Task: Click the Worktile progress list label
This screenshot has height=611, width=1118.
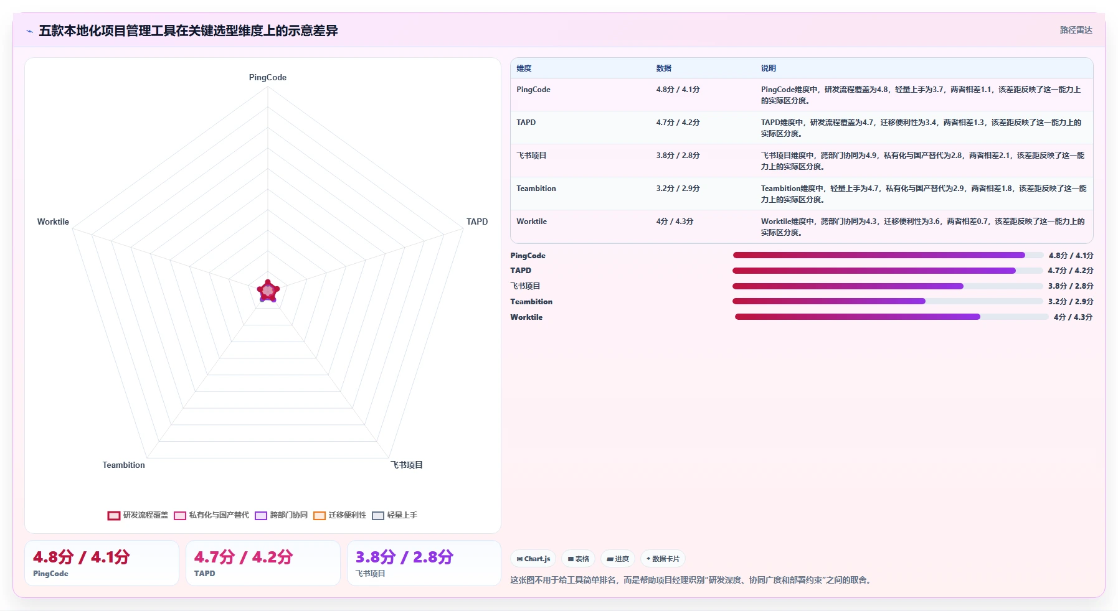Action: click(526, 317)
